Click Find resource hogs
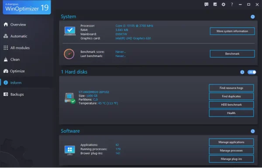This screenshot has width=262, height=168. click(x=231, y=88)
